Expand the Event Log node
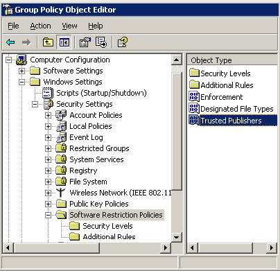This screenshot has width=280, height=271. pyautogui.click(x=48, y=137)
